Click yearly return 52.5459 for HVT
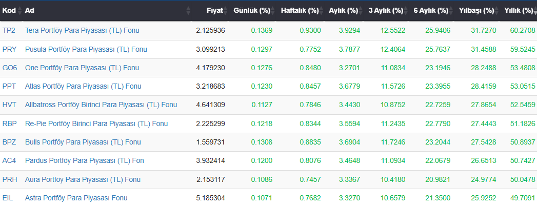Screen dimensions: 537x206 (523, 105)
